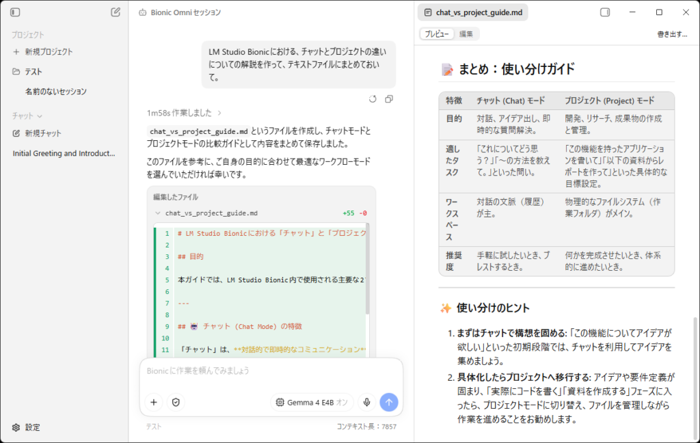Click the テスト label under the input box
The width and height of the screenshot is (700, 443).
[x=154, y=427]
